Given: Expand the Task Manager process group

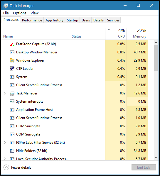Looking at the screenshot, I should (x=5, y=93).
